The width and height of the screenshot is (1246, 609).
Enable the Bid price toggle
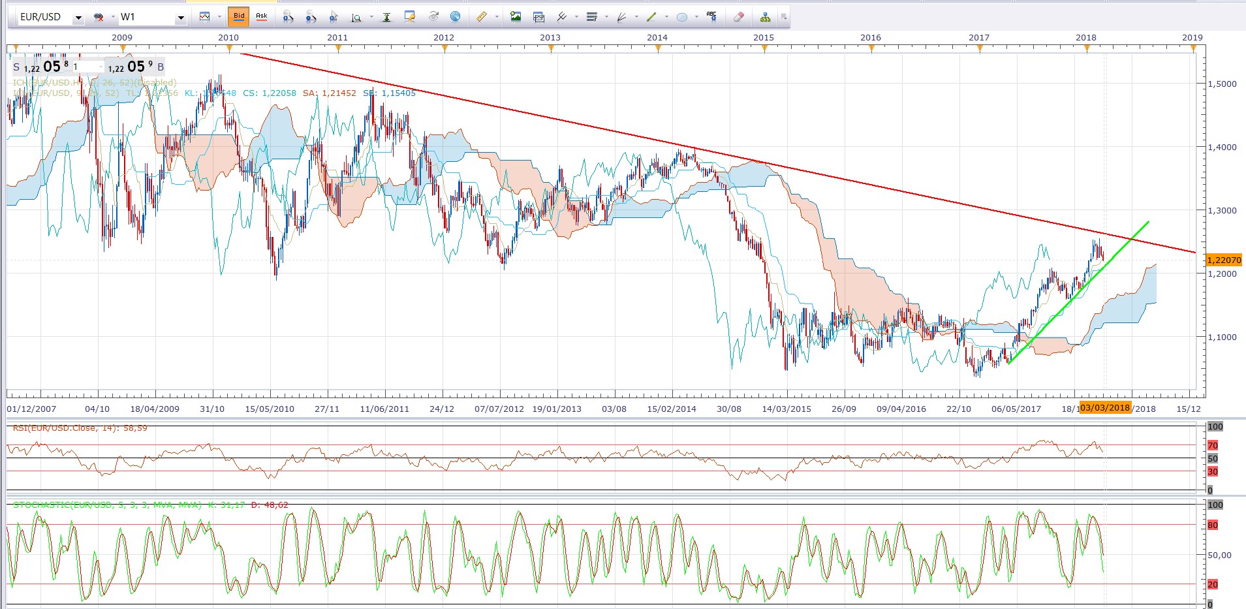pos(239,16)
